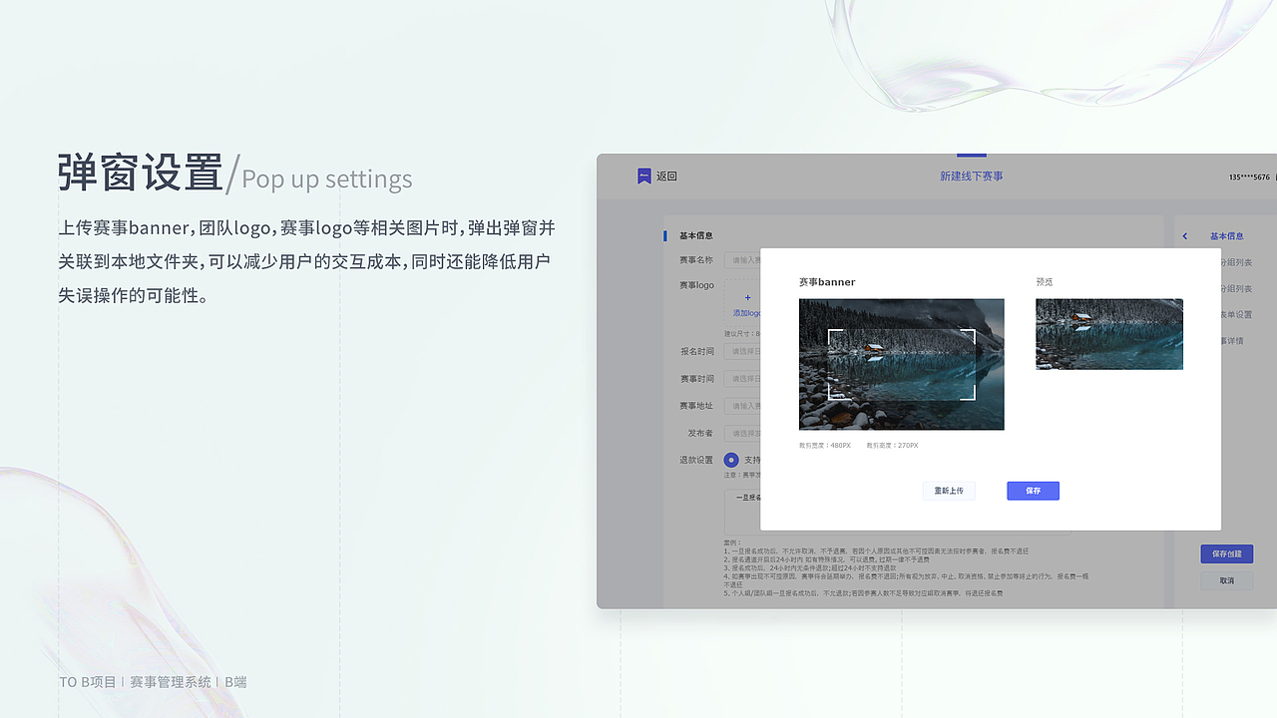Viewport: 1277px width, 718px height.
Task: Click the 取消 cancel button
Action: pos(1226,580)
